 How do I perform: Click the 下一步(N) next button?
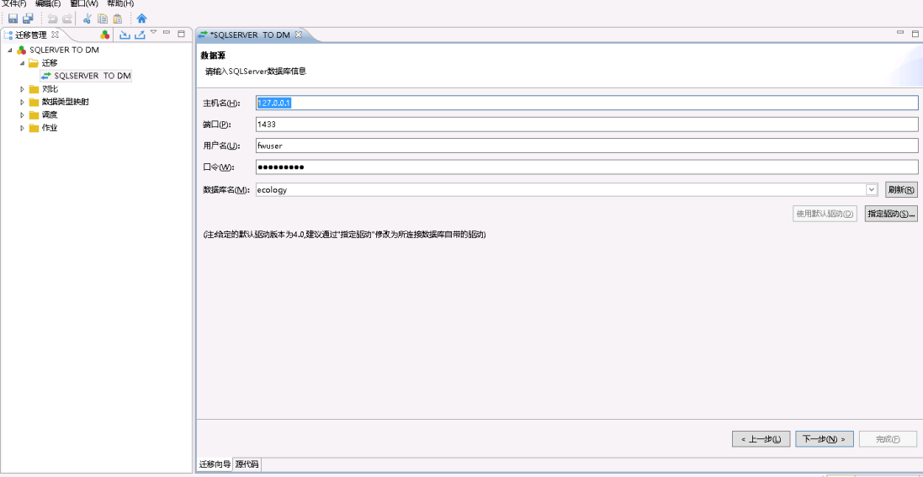click(x=824, y=439)
